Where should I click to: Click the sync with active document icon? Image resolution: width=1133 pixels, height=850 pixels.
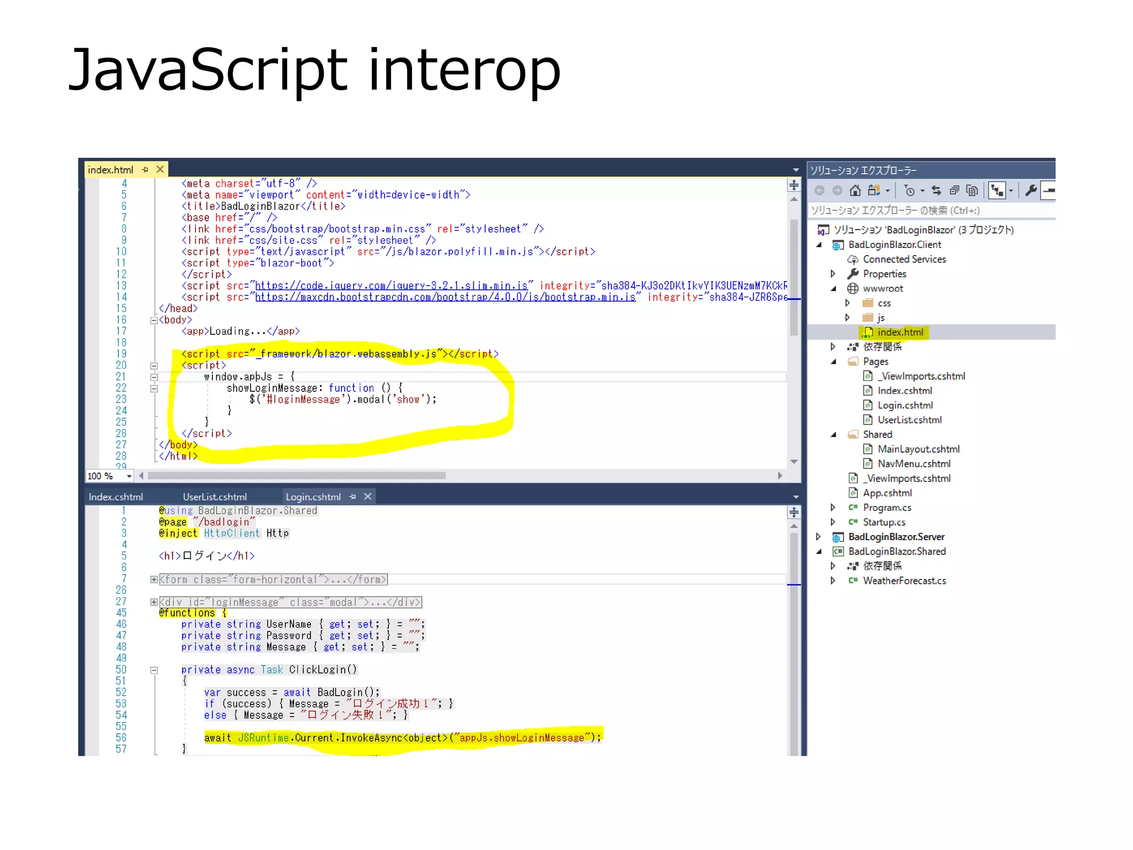pyautogui.click(x=936, y=190)
